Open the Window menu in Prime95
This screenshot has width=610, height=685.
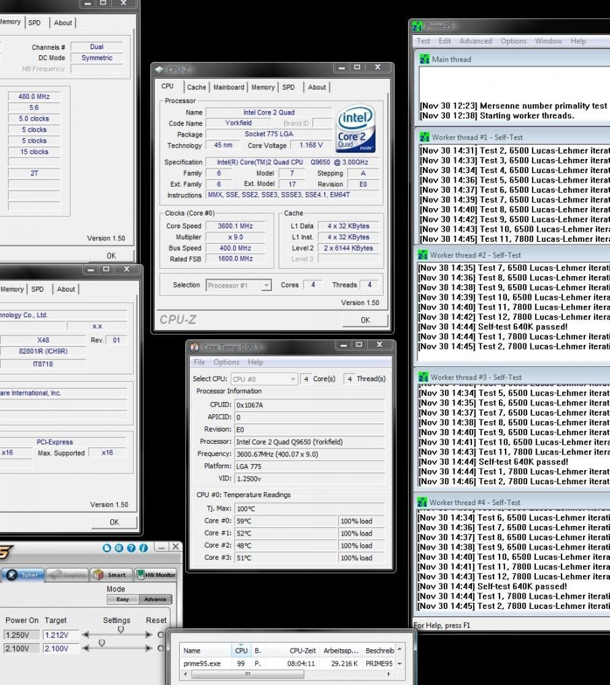549,41
